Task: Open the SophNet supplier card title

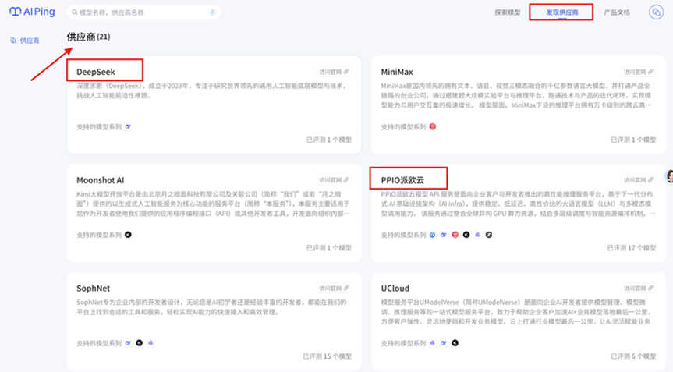Action: click(93, 289)
